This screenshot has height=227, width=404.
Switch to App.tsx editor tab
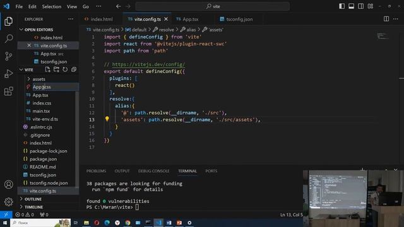pyautogui.click(x=191, y=19)
